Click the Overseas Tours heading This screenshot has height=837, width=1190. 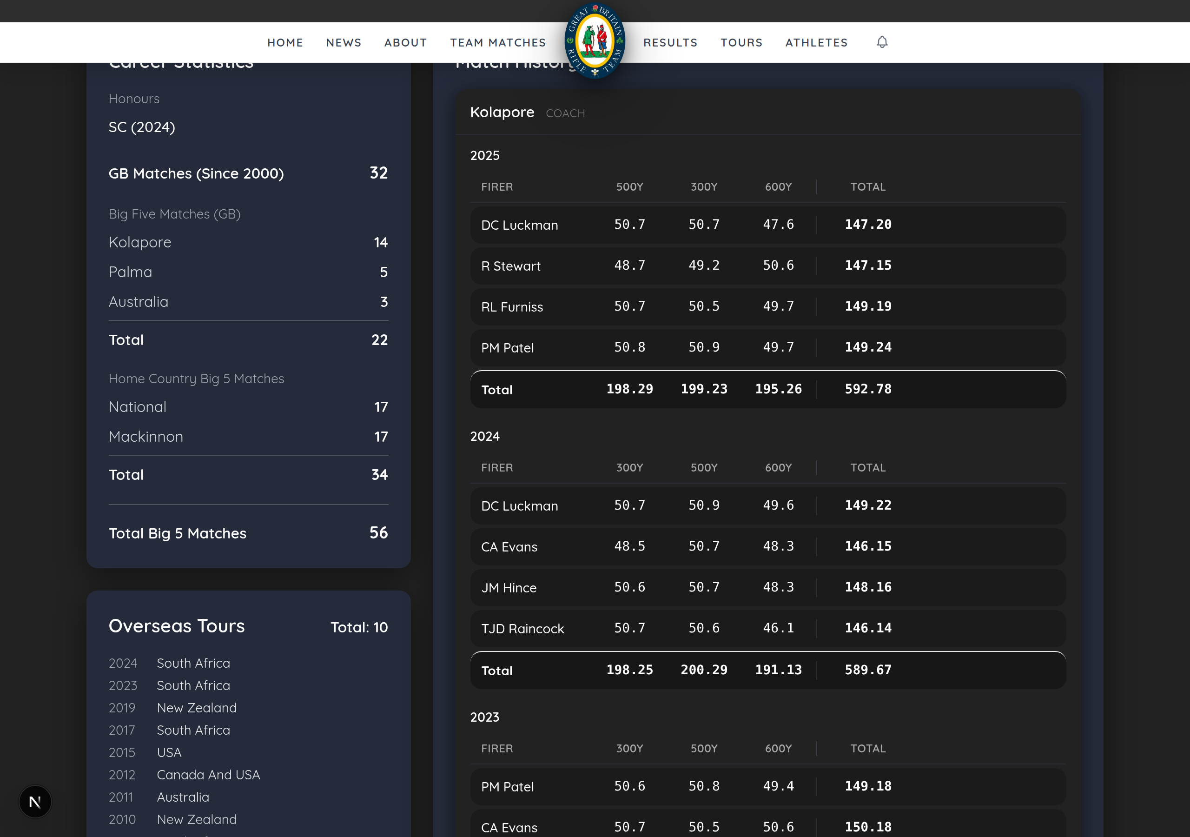pyautogui.click(x=176, y=626)
